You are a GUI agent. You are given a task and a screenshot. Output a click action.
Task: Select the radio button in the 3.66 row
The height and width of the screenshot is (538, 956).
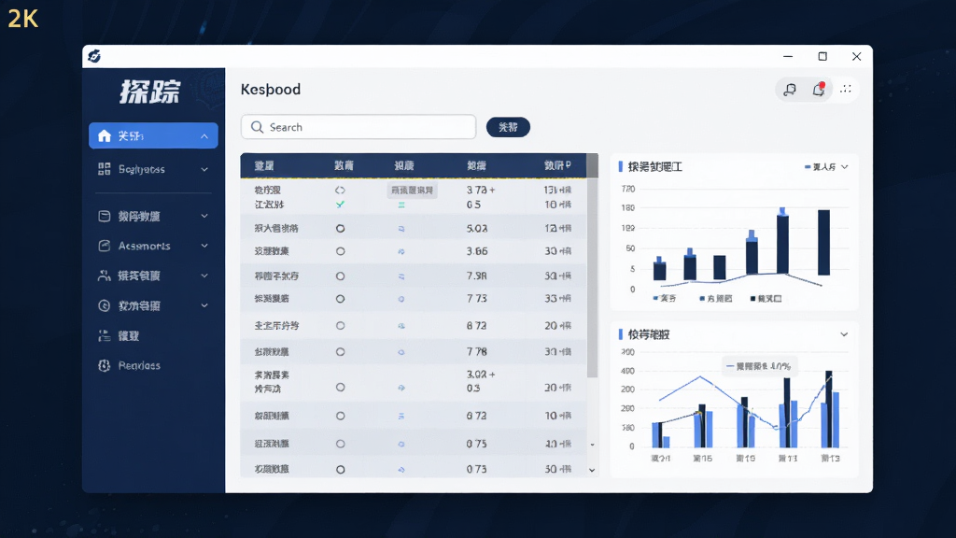pyautogui.click(x=340, y=251)
